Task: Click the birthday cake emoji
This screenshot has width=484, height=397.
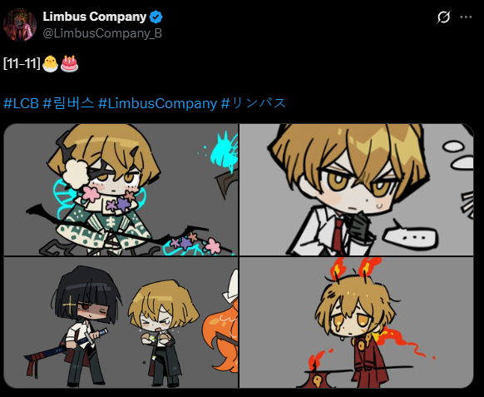Action: (x=70, y=63)
